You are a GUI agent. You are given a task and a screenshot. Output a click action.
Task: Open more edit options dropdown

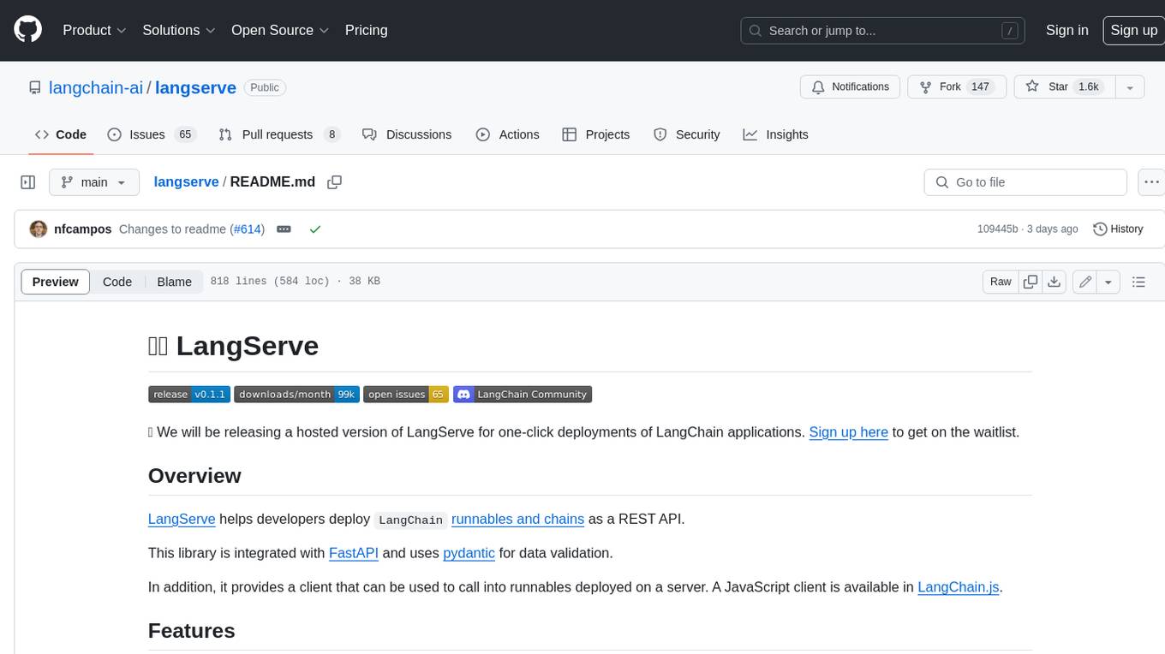pos(1108,282)
